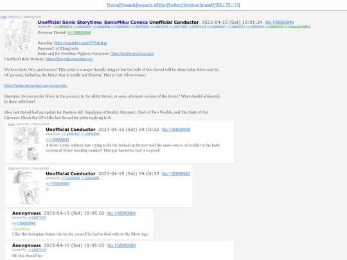Click thread title Unofficial Sonic Storytime: SonicMiku Comics
The width and height of the screenshot is (347, 260).
pos(93,22)
